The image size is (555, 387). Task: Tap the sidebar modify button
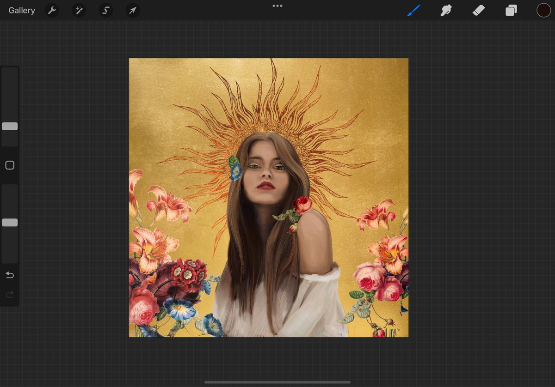10,165
